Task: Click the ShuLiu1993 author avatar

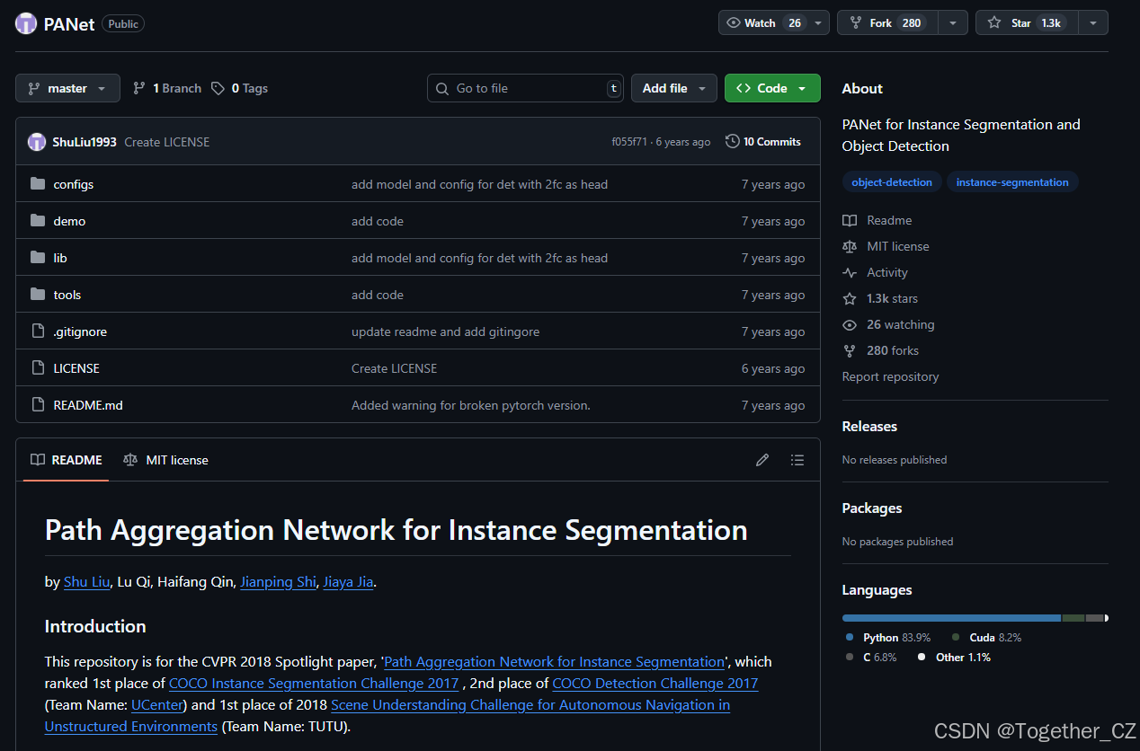Action: [37, 142]
